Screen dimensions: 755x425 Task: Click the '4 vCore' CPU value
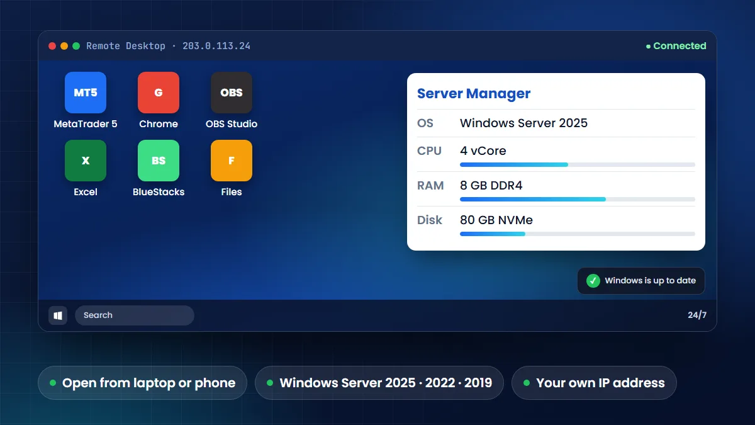(483, 151)
